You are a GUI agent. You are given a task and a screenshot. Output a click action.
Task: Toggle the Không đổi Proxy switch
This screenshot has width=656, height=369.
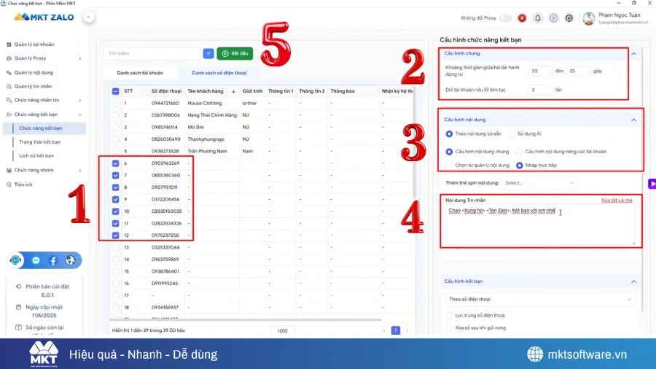tap(506, 18)
